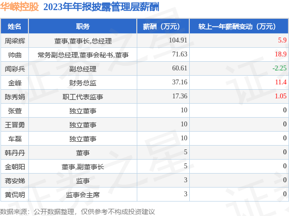Click the red change value 1.05
The width and height of the screenshot is (289, 216).
coord(281,96)
